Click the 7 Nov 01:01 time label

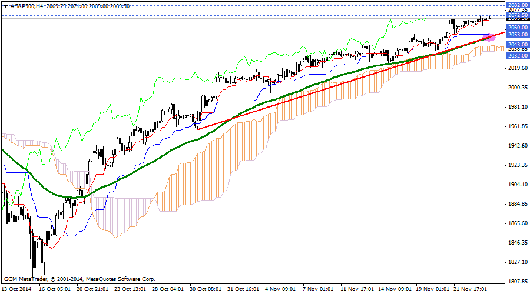click(x=318, y=289)
